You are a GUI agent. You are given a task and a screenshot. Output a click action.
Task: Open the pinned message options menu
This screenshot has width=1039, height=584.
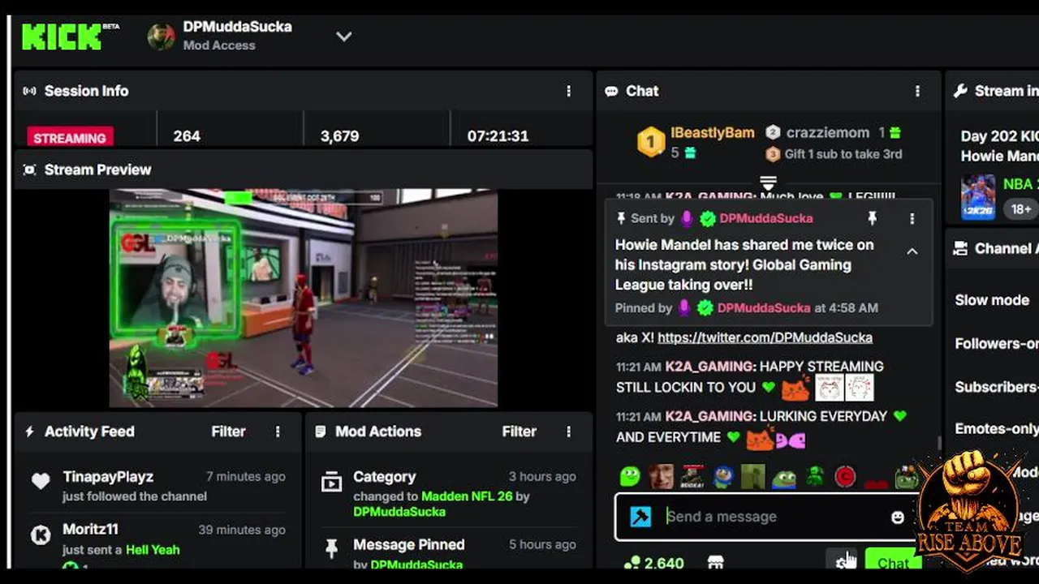912,218
